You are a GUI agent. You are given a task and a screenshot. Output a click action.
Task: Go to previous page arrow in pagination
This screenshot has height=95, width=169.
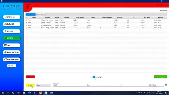pyautogui.click(x=92, y=77)
